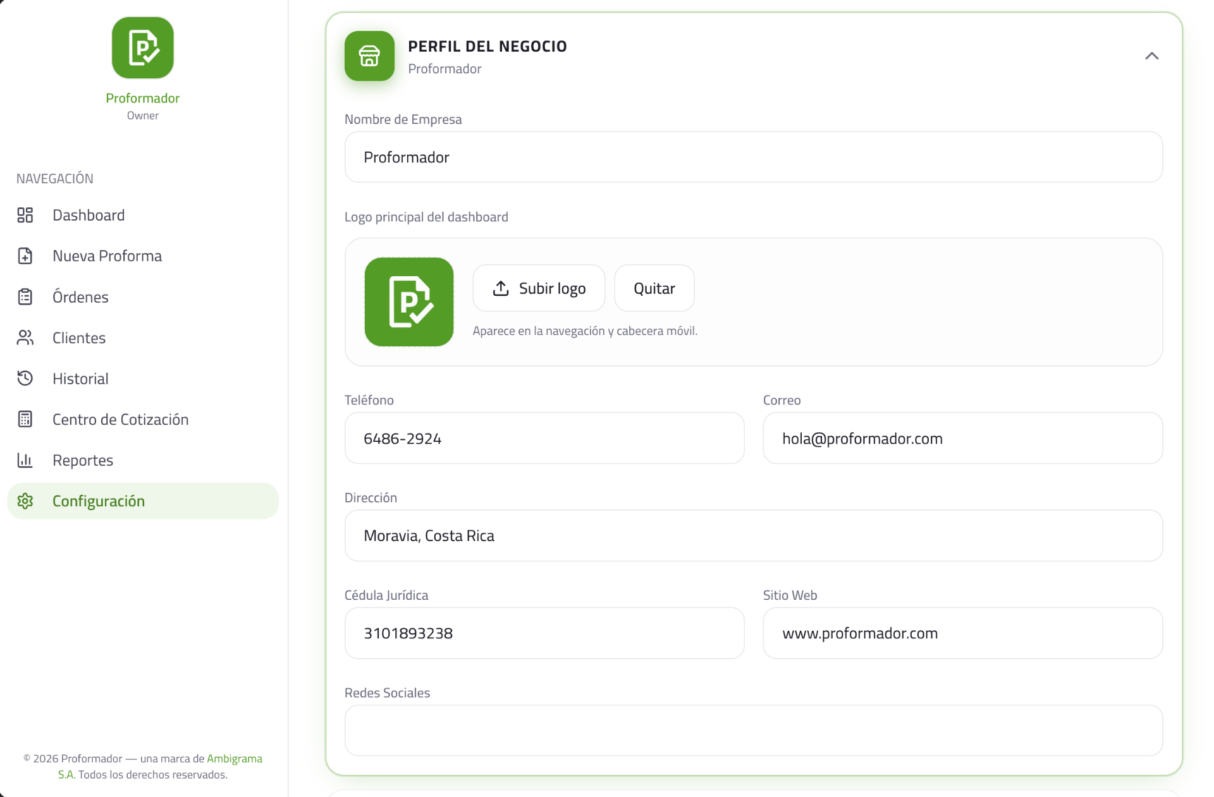
Task: Click the 'Proformador' name under sidebar logo
Action: (143, 98)
